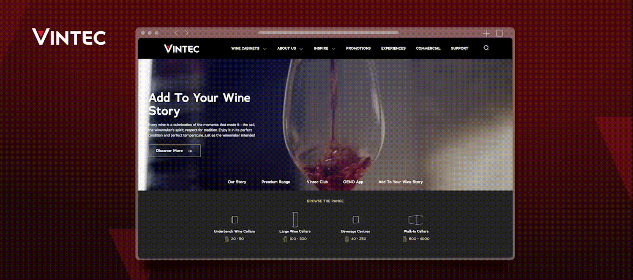633x280 pixels.
Task: Switch to the Vintec Club slide tab
Action: coord(317,182)
